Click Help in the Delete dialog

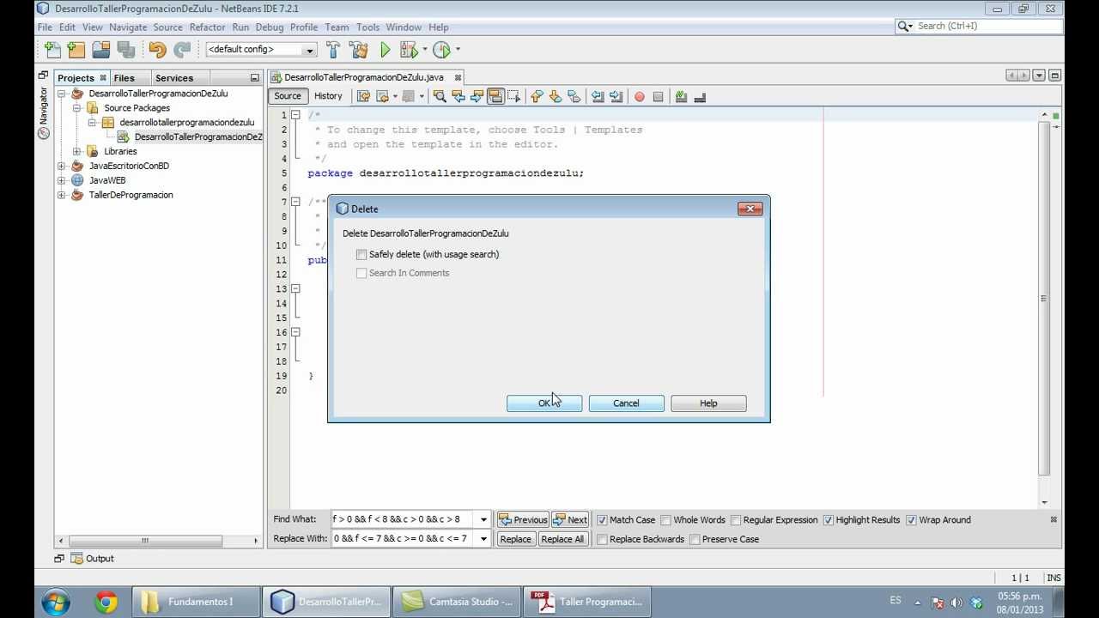pos(708,403)
